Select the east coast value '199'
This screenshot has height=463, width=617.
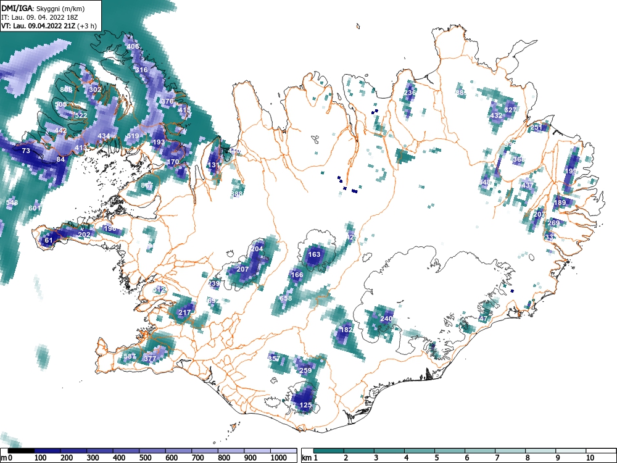point(571,171)
